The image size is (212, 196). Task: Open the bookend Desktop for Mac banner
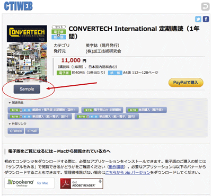[x=29, y=183]
